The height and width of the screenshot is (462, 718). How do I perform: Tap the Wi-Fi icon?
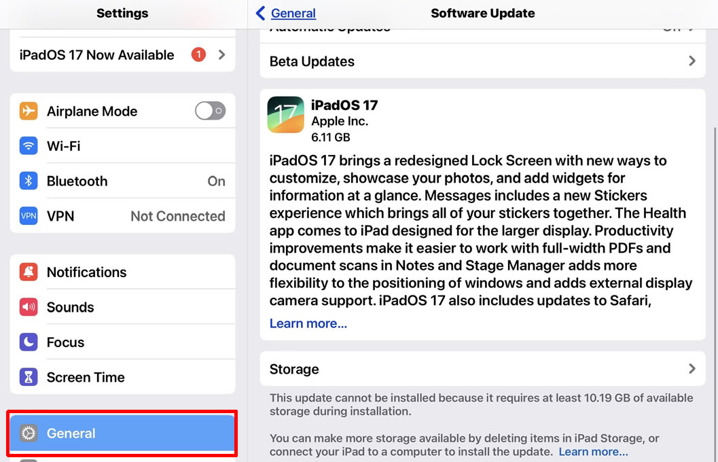coord(29,146)
